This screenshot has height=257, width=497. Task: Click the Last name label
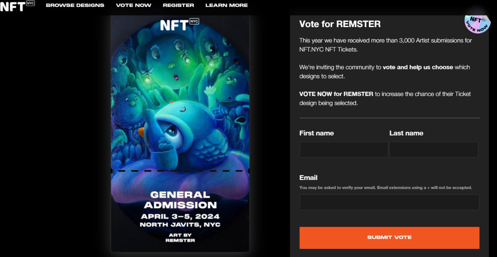406,133
